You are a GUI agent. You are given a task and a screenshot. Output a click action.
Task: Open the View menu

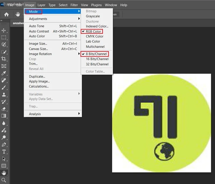84,5
